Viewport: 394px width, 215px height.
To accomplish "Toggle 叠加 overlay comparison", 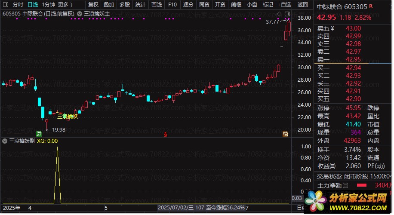I will pos(109,5).
